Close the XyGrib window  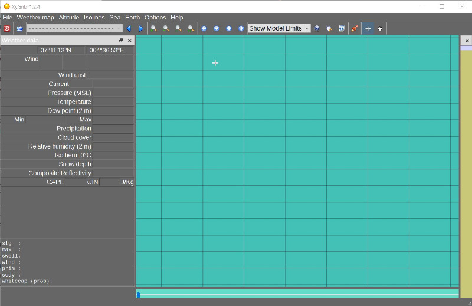point(462,6)
